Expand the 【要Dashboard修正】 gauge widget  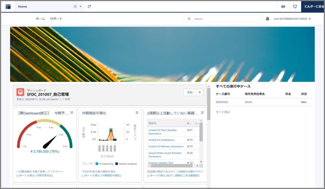(x=72, y=113)
